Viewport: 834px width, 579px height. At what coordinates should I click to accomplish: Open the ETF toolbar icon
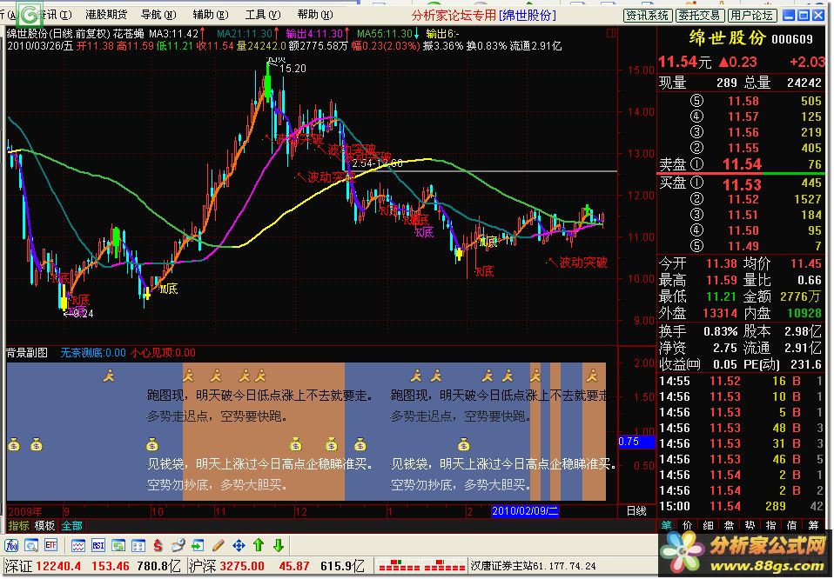coord(51,546)
